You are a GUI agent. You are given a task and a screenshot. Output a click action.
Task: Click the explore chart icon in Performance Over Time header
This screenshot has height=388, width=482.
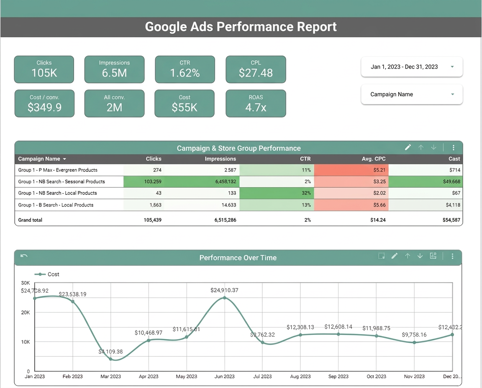pos(433,255)
